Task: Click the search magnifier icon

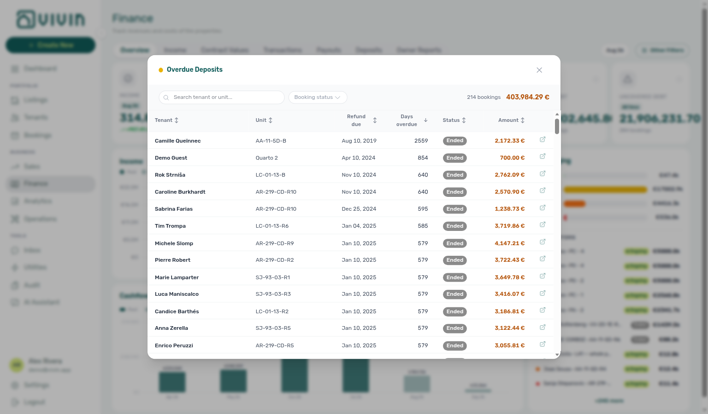Action: (166, 98)
